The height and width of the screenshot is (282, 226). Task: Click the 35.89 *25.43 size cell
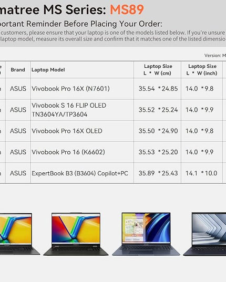coord(158,173)
